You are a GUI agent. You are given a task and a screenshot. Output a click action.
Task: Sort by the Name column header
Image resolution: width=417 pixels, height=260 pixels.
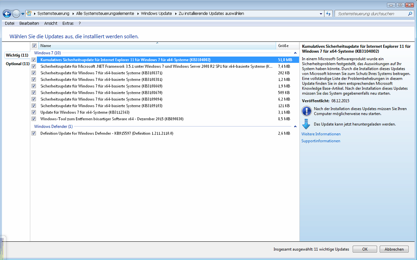157,46
